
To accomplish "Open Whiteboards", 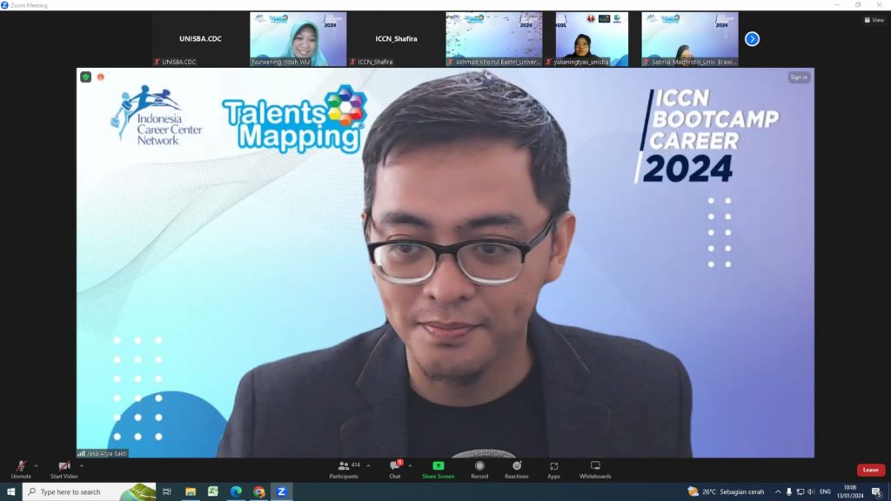I will pyautogui.click(x=595, y=468).
